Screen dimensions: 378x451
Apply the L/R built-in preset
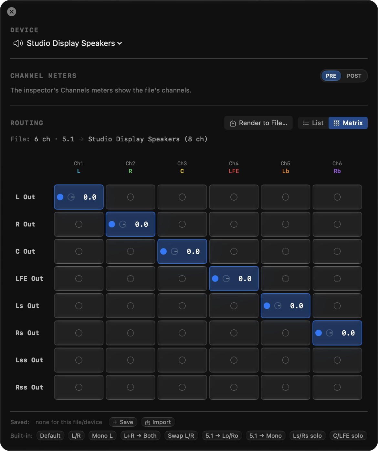[76, 436]
